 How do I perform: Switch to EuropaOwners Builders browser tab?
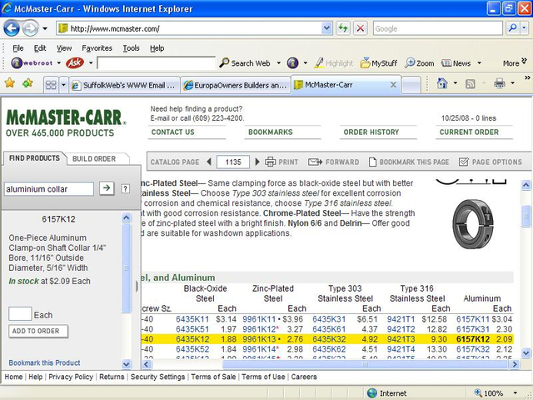[235, 85]
